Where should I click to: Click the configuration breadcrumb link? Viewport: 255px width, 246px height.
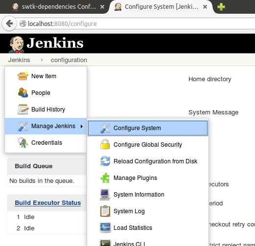click(x=69, y=60)
